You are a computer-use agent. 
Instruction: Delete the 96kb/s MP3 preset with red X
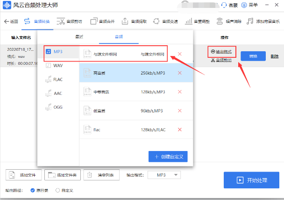coord(180,110)
